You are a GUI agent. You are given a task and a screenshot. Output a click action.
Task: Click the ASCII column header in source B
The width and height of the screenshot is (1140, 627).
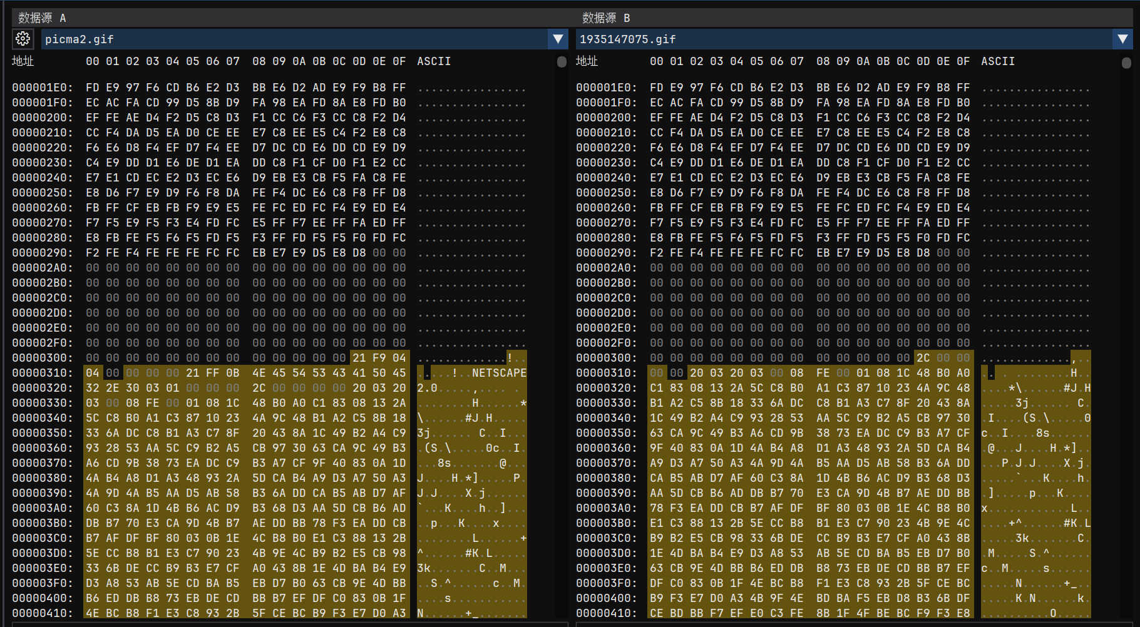click(998, 61)
